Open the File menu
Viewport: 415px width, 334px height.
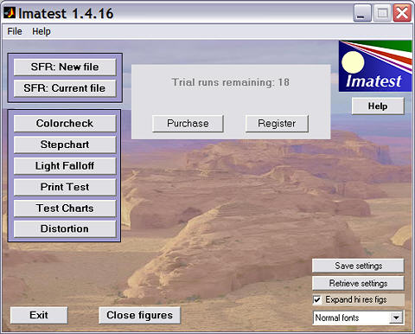point(15,31)
